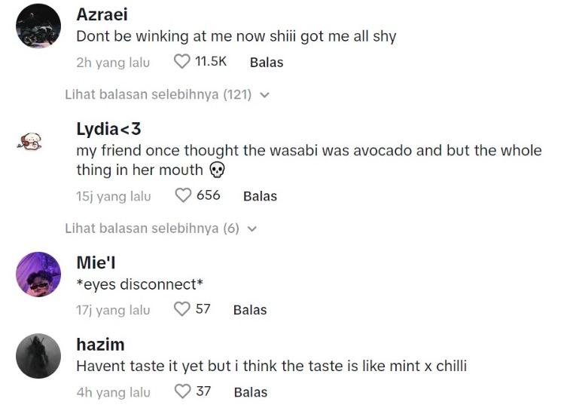Open Azraei's profile picture

click(38, 27)
